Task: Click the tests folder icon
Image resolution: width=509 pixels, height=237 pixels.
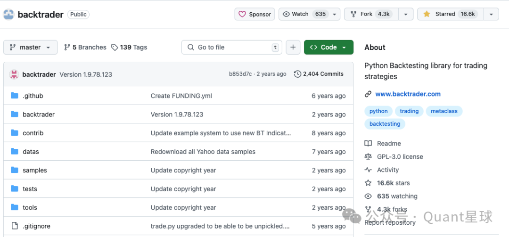Action: tap(14, 188)
